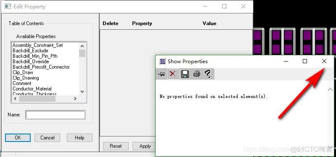Minimize the Show Properties window
336x157 pixels.
point(286,62)
